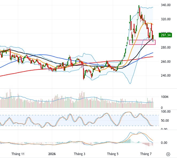Viewport: 177px width, 158px height.
Task: Select the 2026 time axis label
Action: [52, 154]
